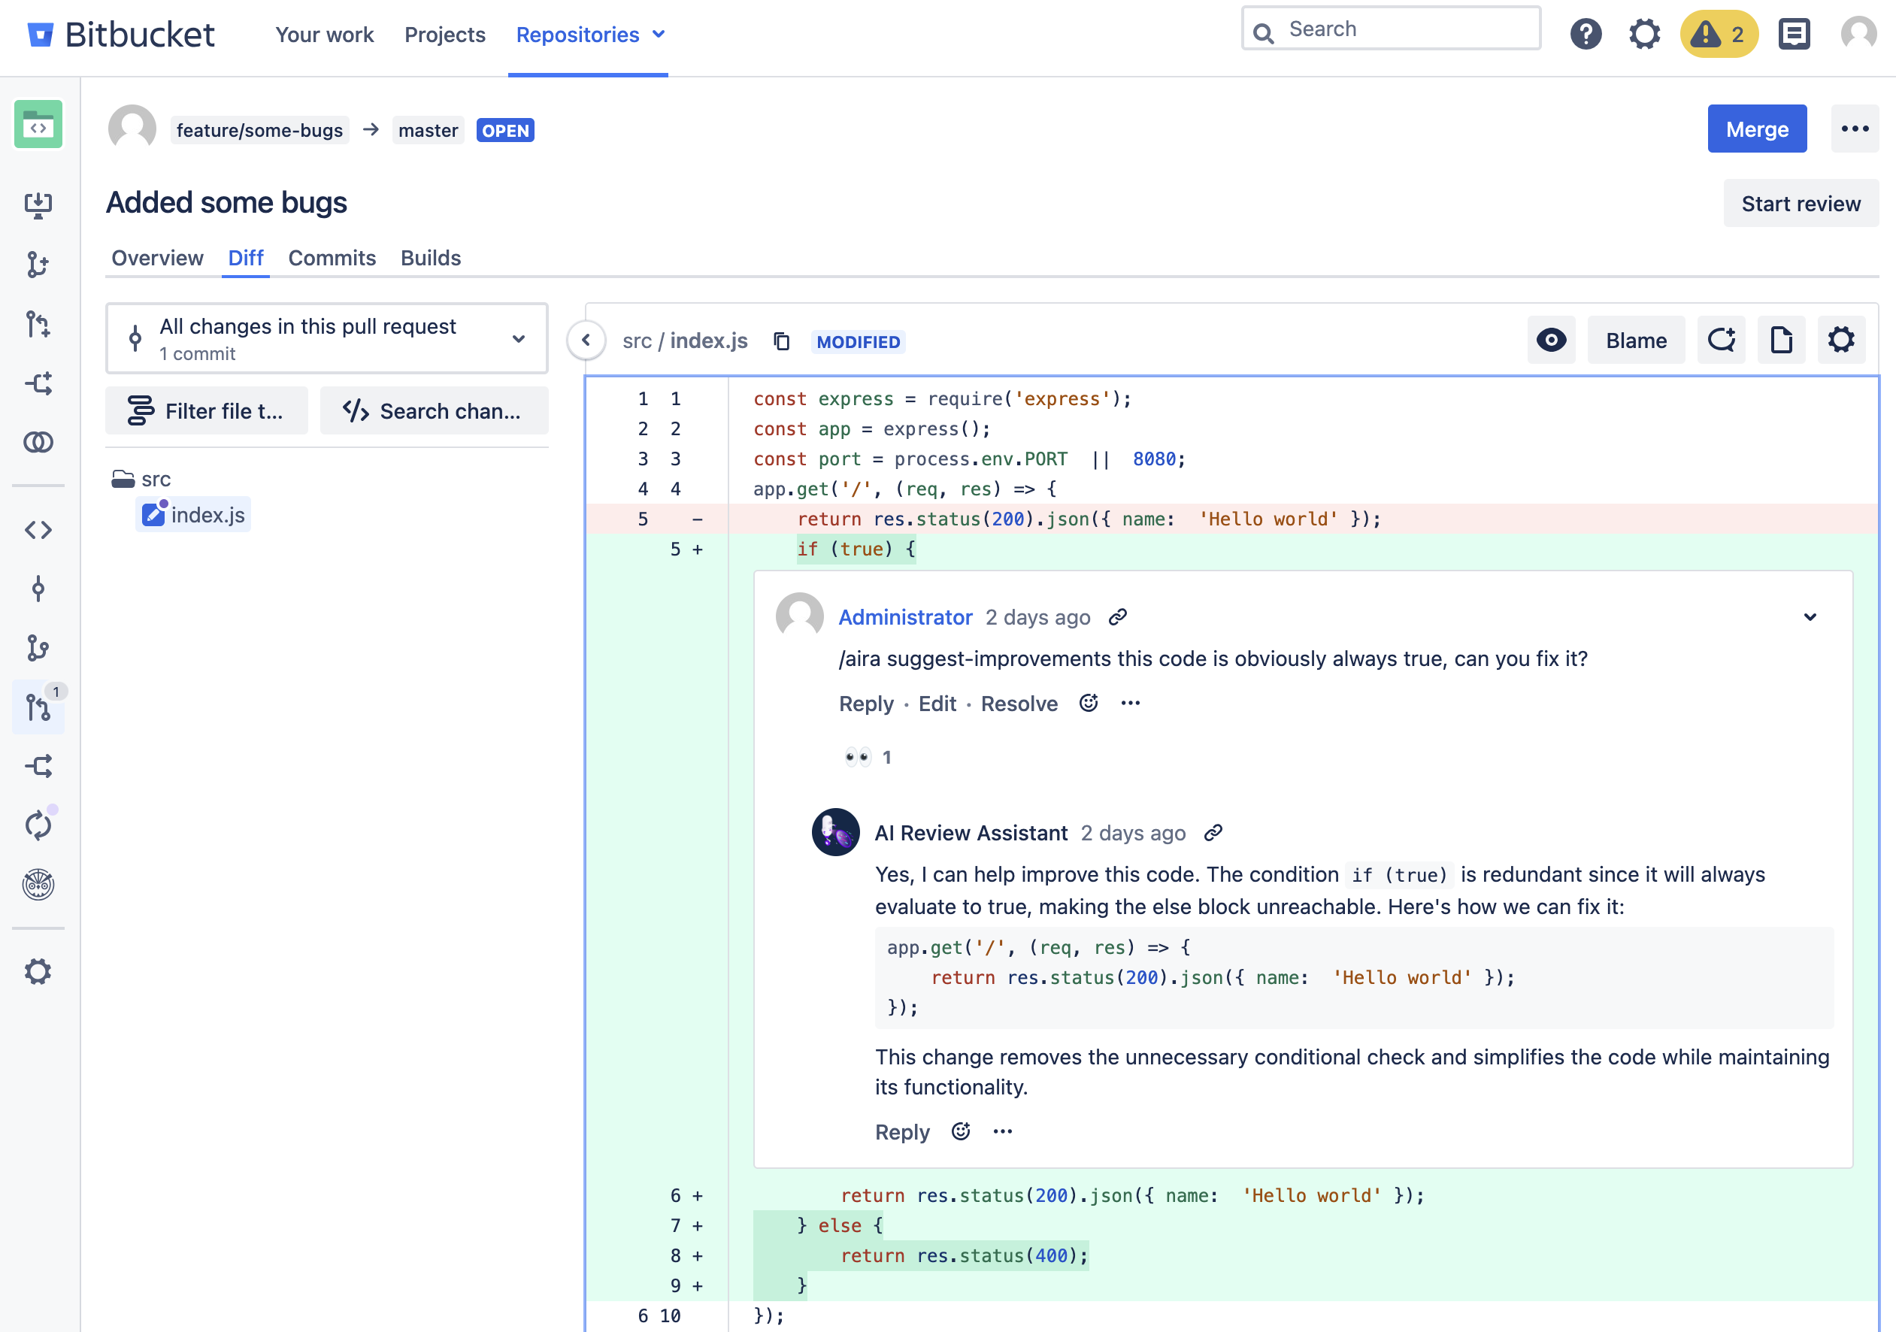Open the Clone repository icon in sidebar
1896x1332 pixels.
[38, 204]
